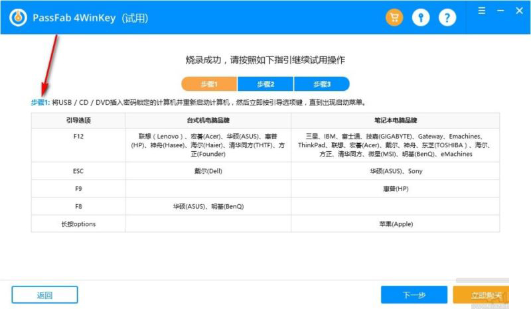
Task: Click the 烧录成功 heading text
Action: [x=265, y=60]
